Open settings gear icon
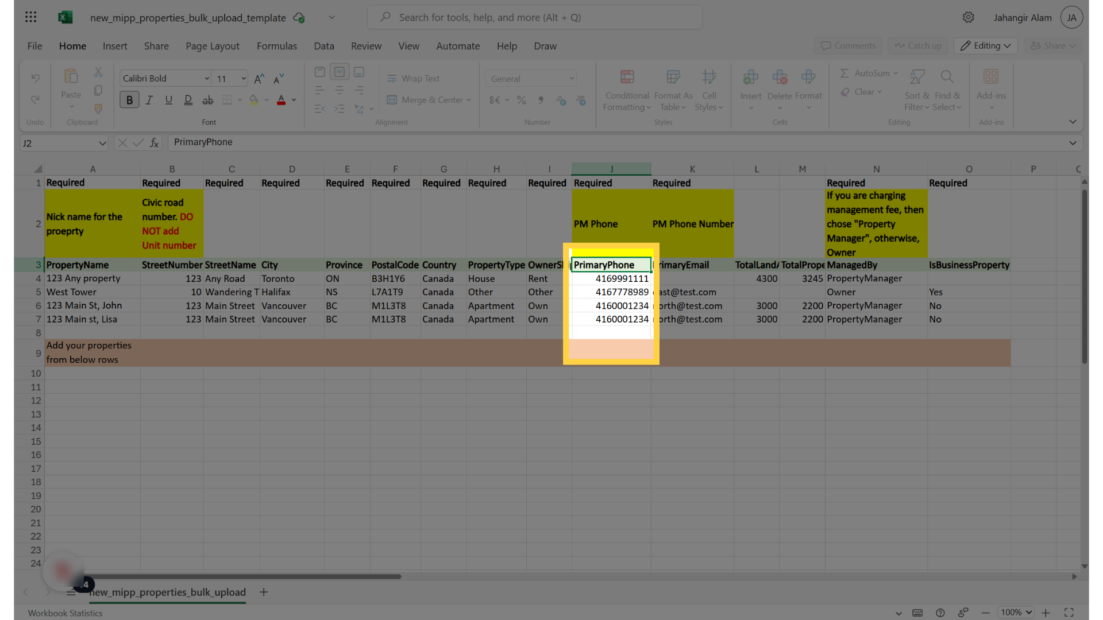The width and height of the screenshot is (1103, 620). pos(969,17)
